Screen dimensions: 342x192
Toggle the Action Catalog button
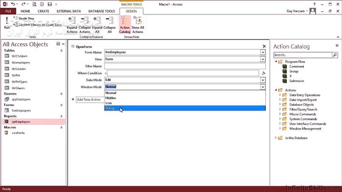pos(125,25)
